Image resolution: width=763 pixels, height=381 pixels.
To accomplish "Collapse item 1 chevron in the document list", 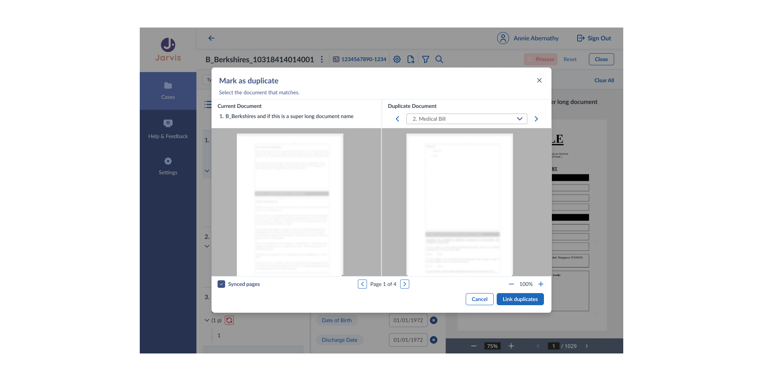I will coord(207,171).
